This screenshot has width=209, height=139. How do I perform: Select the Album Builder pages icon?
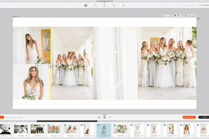click(x=104, y=5)
